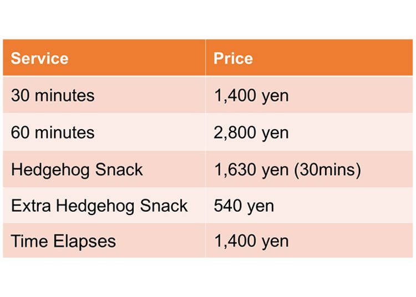Click the Hedgehog Snack service cell
Screen dimensions: 416x297
pos(104,170)
